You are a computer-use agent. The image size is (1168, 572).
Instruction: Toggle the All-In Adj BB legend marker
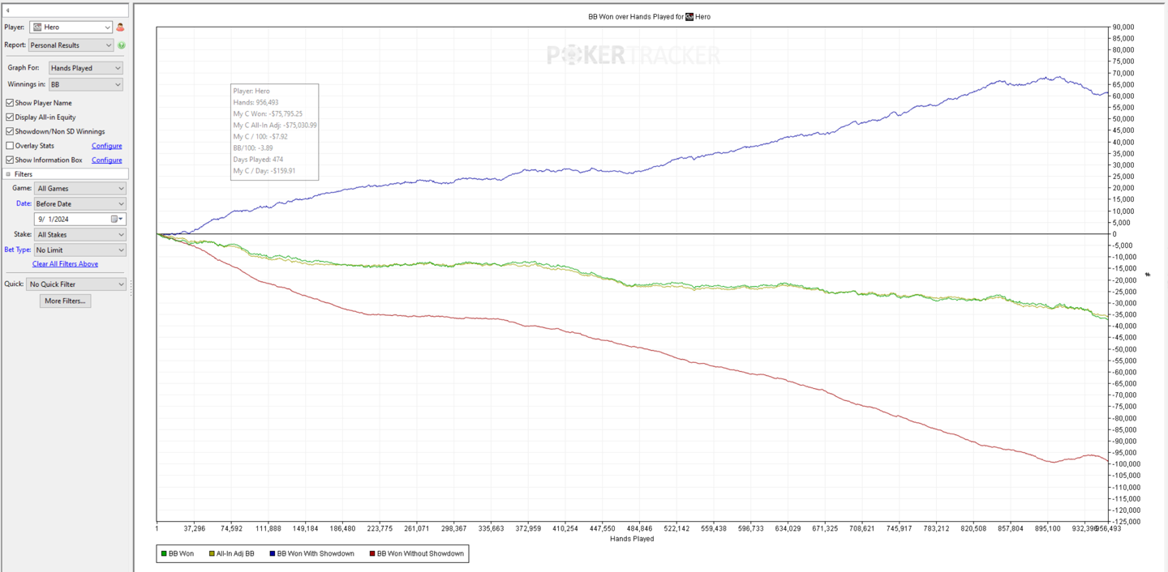(212, 554)
